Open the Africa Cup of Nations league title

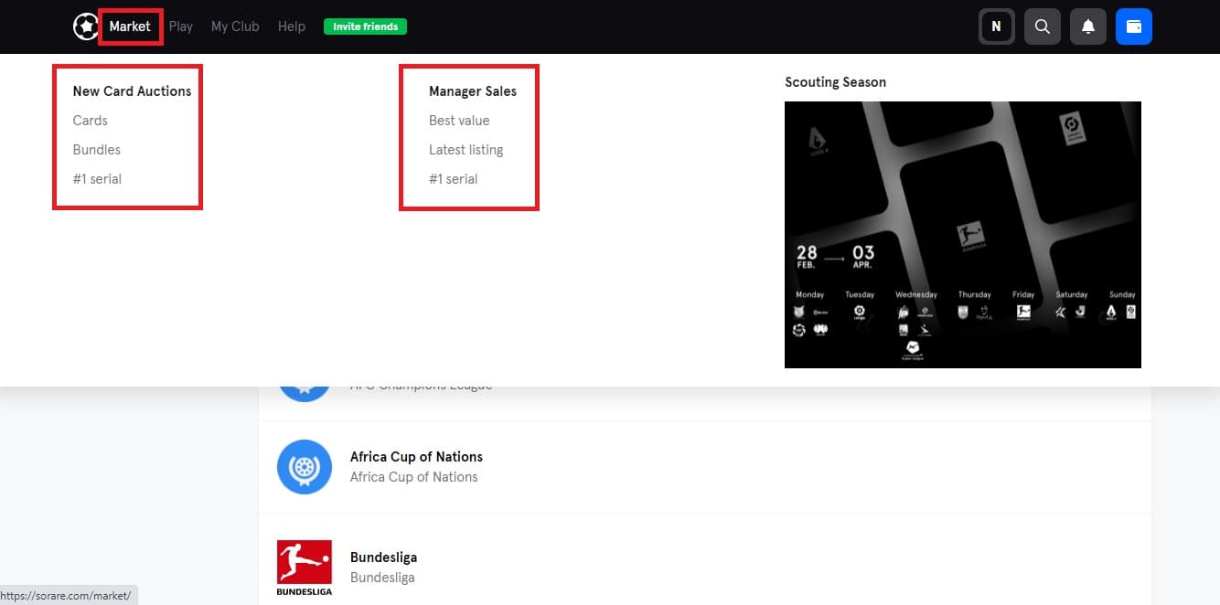pyautogui.click(x=416, y=457)
